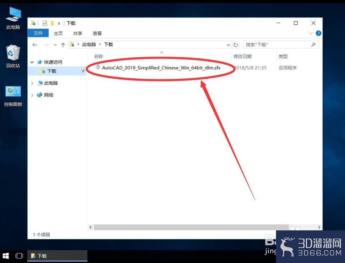Click the Back navigation arrow
The height and width of the screenshot is (263, 345).
click(x=34, y=45)
